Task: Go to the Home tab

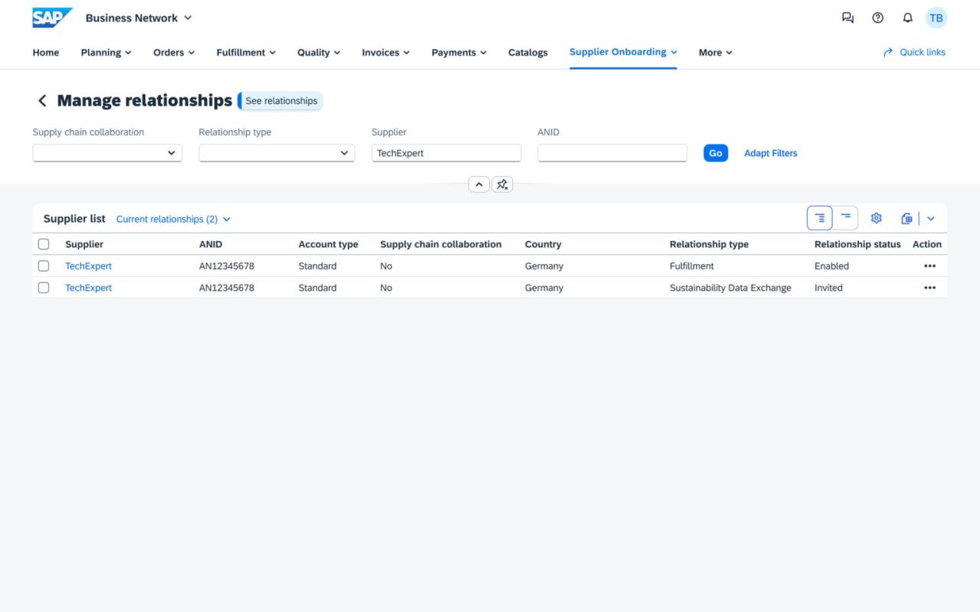Action: (x=46, y=52)
